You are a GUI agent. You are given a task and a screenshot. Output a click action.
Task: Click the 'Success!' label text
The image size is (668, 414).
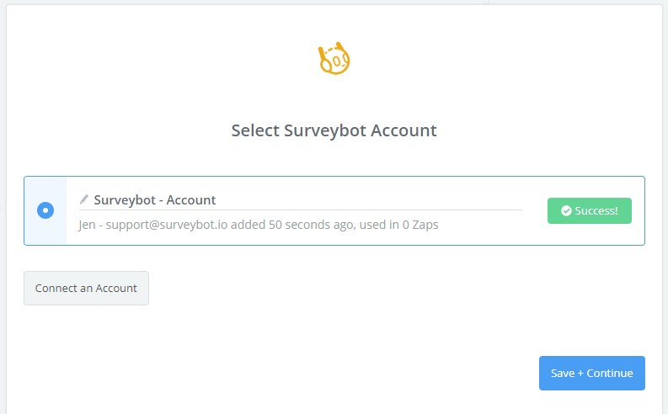[596, 210]
